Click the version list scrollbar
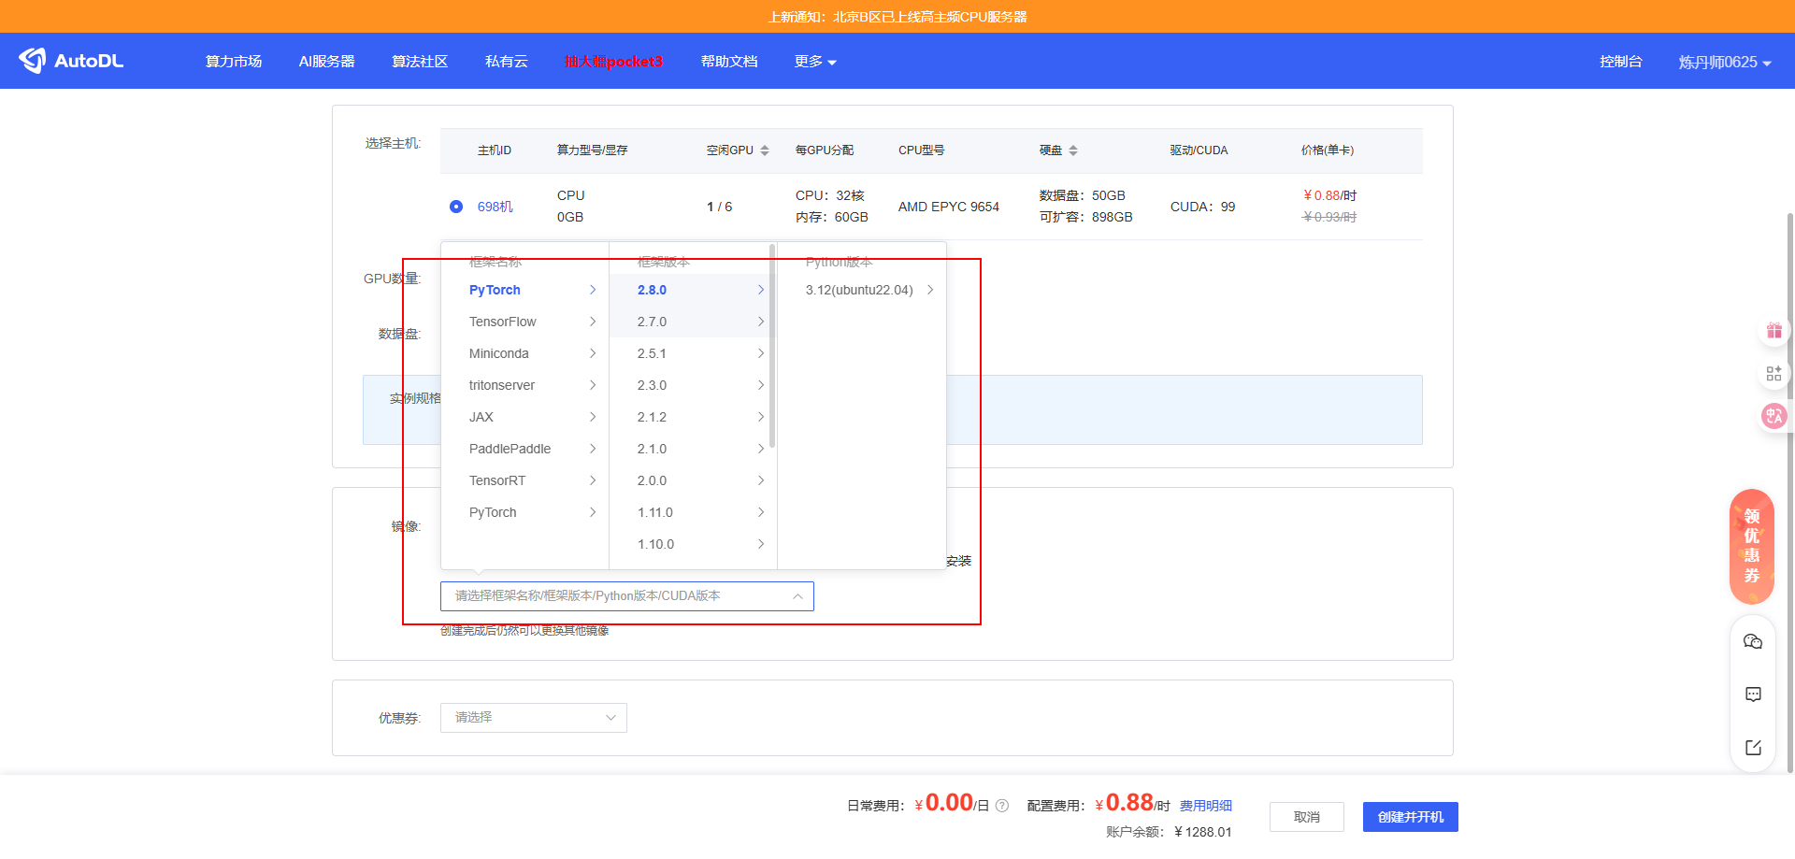Image resolution: width=1795 pixels, height=859 pixels. [772, 346]
